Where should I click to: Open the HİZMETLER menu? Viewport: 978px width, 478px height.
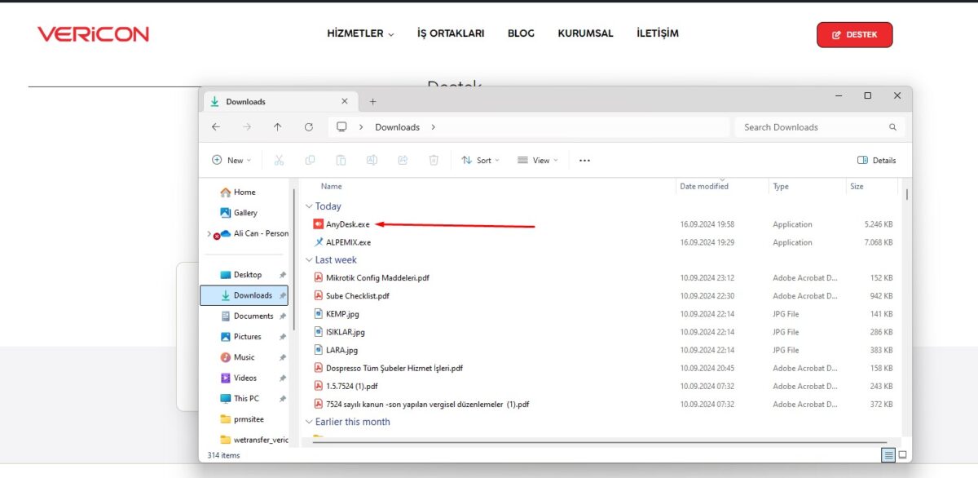pyautogui.click(x=359, y=33)
